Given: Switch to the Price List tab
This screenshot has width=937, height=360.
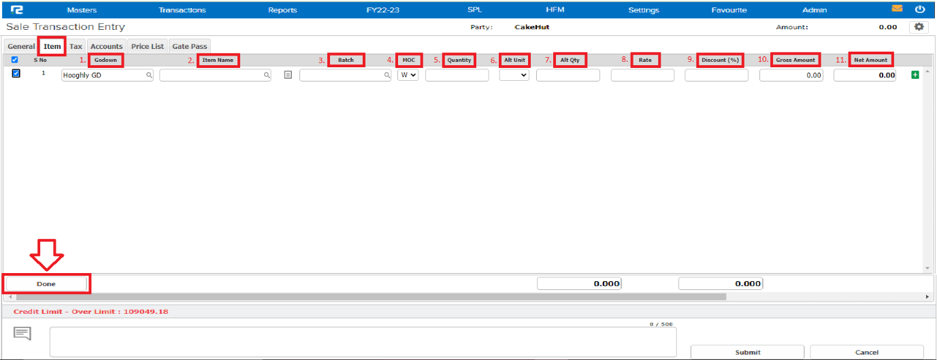Looking at the screenshot, I should click(148, 46).
